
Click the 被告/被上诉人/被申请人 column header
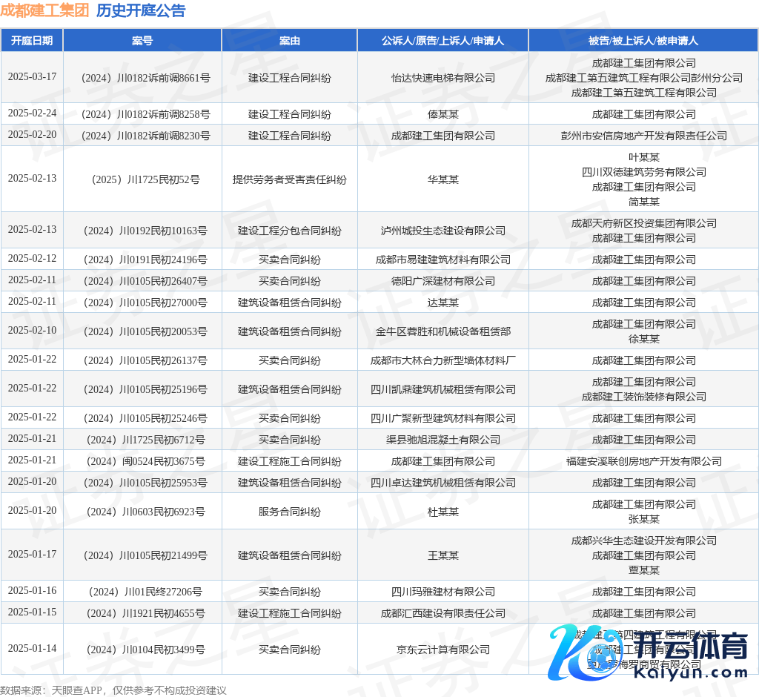pyautogui.click(x=643, y=41)
